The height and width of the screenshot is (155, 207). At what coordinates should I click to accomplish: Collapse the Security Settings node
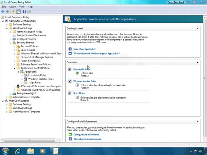(11, 43)
